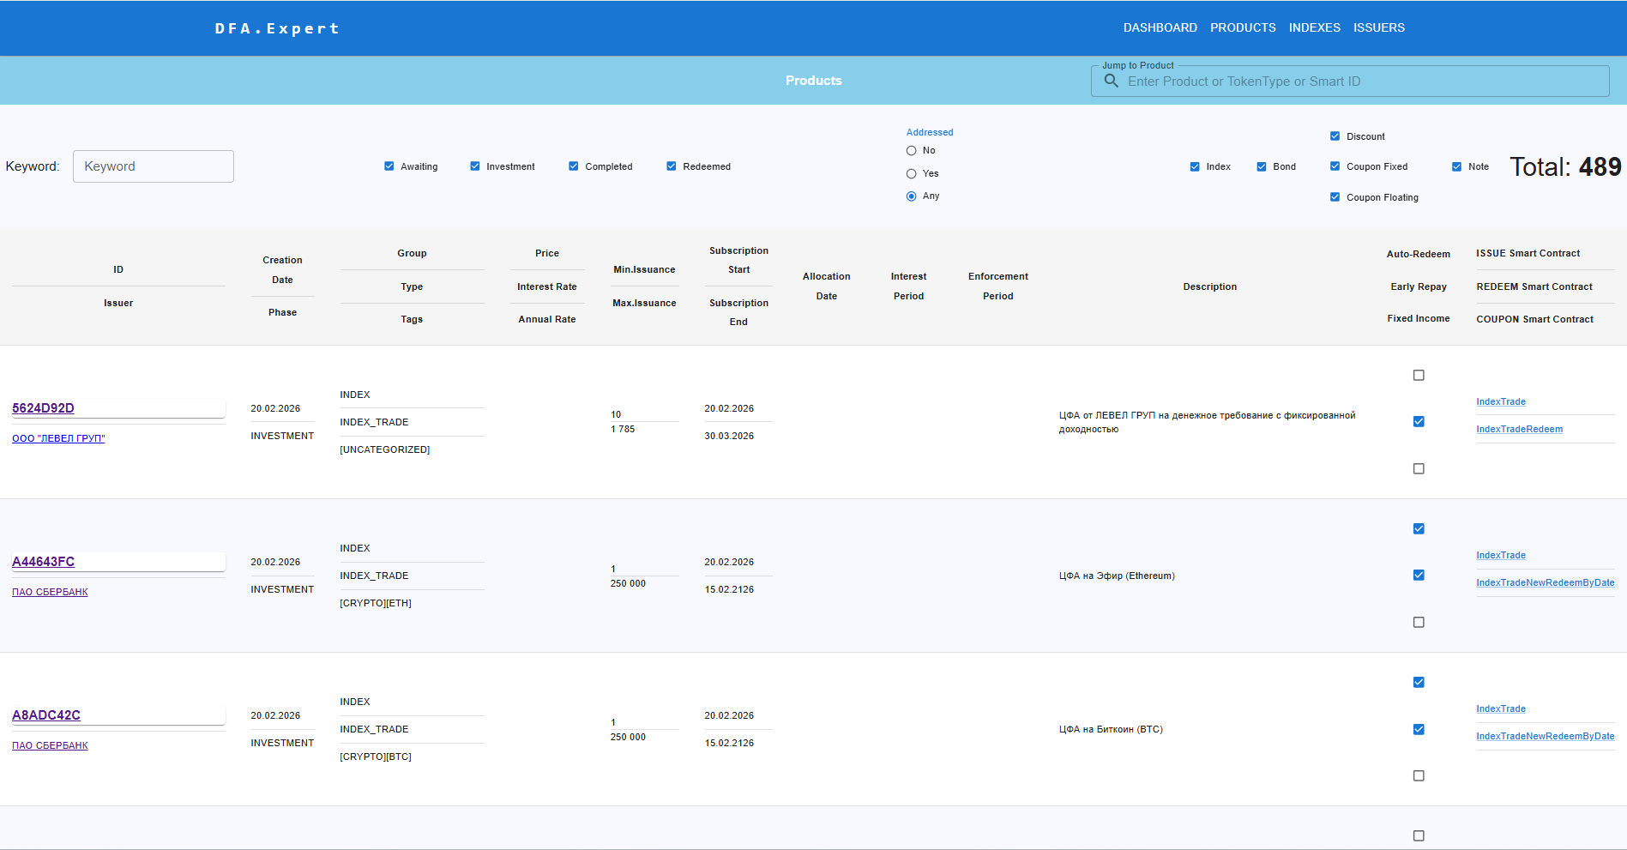The height and width of the screenshot is (850, 1627).
Task: Open ООО "ЛЕВЕЛ ГРУП" issuer link
Action: click(x=58, y=438)
